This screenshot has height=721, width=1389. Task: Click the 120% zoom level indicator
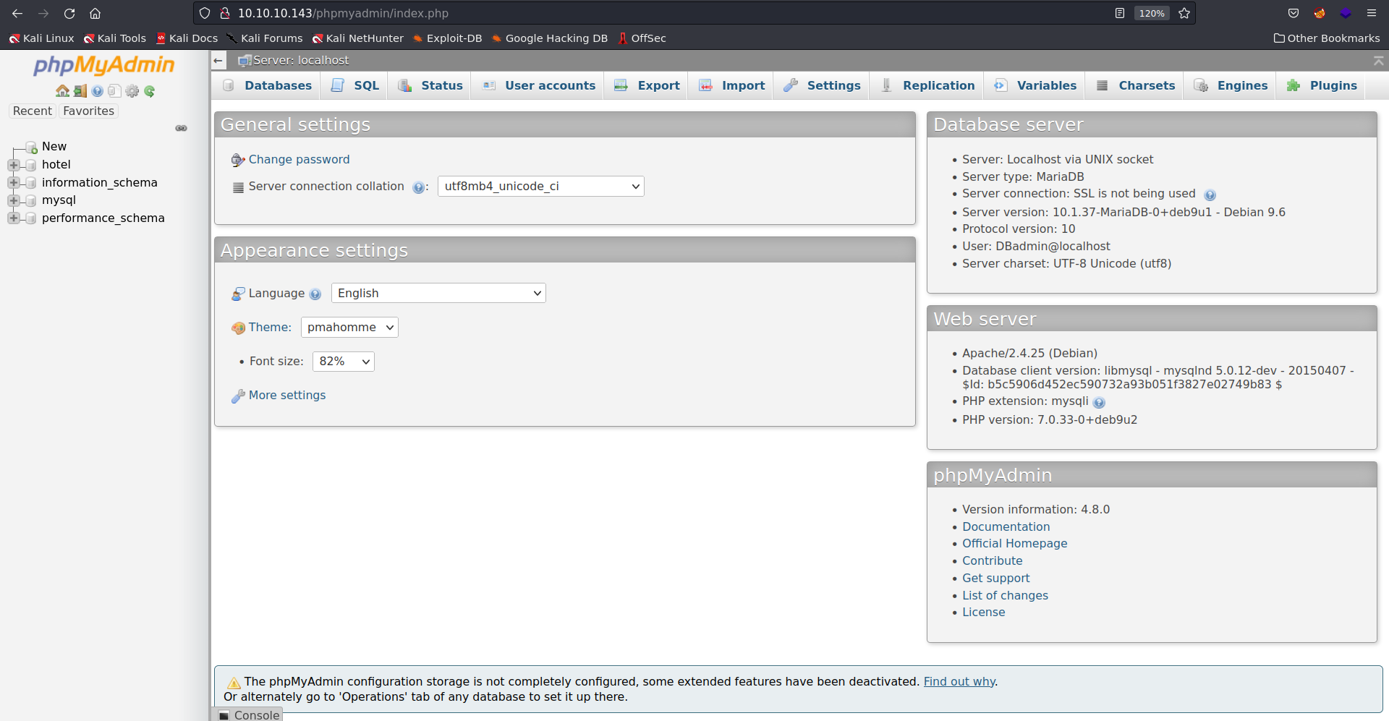coord(1152,13)
